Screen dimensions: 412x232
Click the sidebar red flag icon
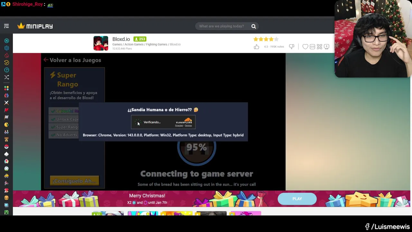tap(6, 110)
